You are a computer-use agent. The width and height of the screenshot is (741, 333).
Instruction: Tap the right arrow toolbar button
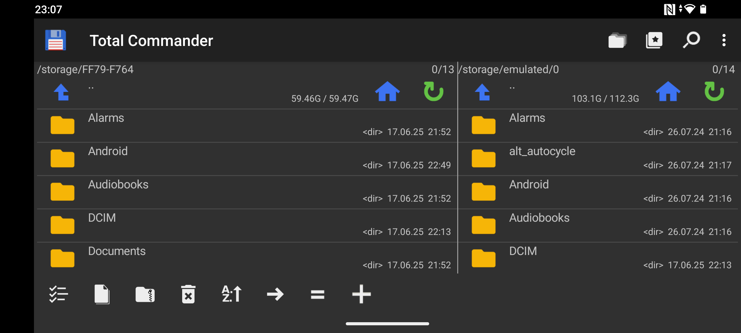(x=275, y=294)
